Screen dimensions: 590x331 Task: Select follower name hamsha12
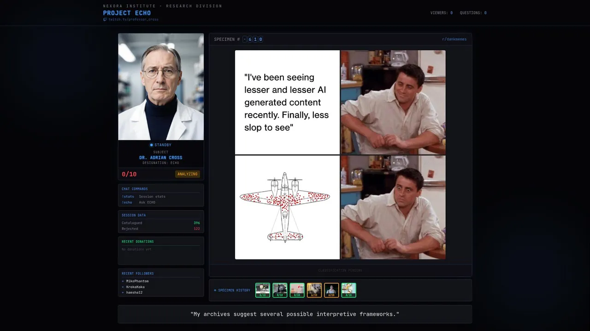135,292
